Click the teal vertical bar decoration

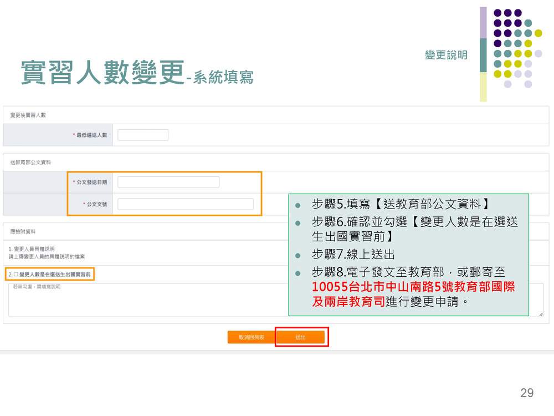click(x=483, y=54)
